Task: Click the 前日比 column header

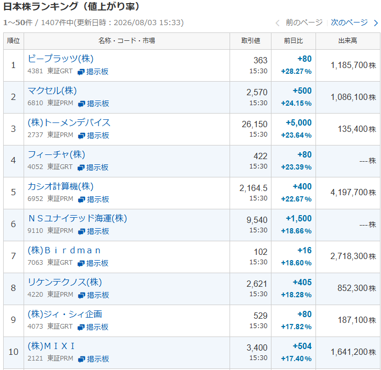Action: pos(293,41)
